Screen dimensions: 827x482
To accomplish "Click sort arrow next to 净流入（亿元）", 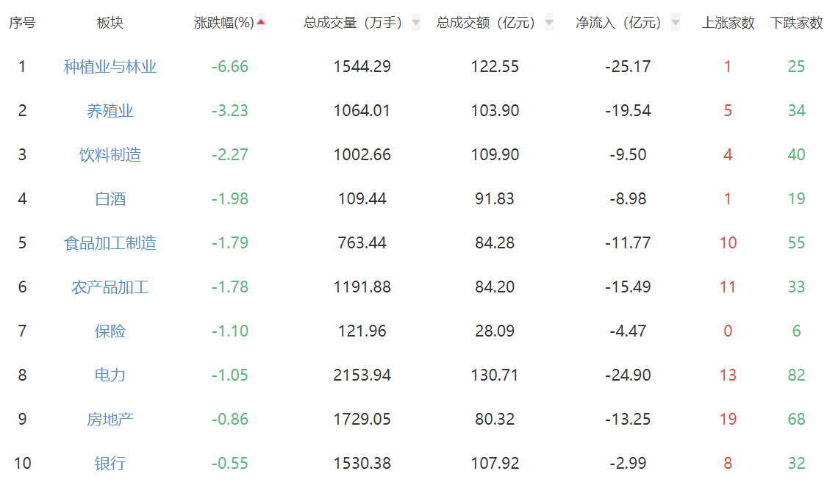I will (x=675, y=23).
